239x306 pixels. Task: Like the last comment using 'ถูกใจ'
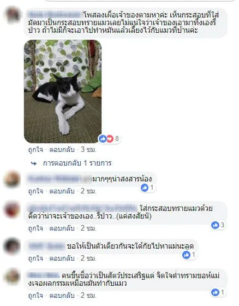[x=35, y=296]
